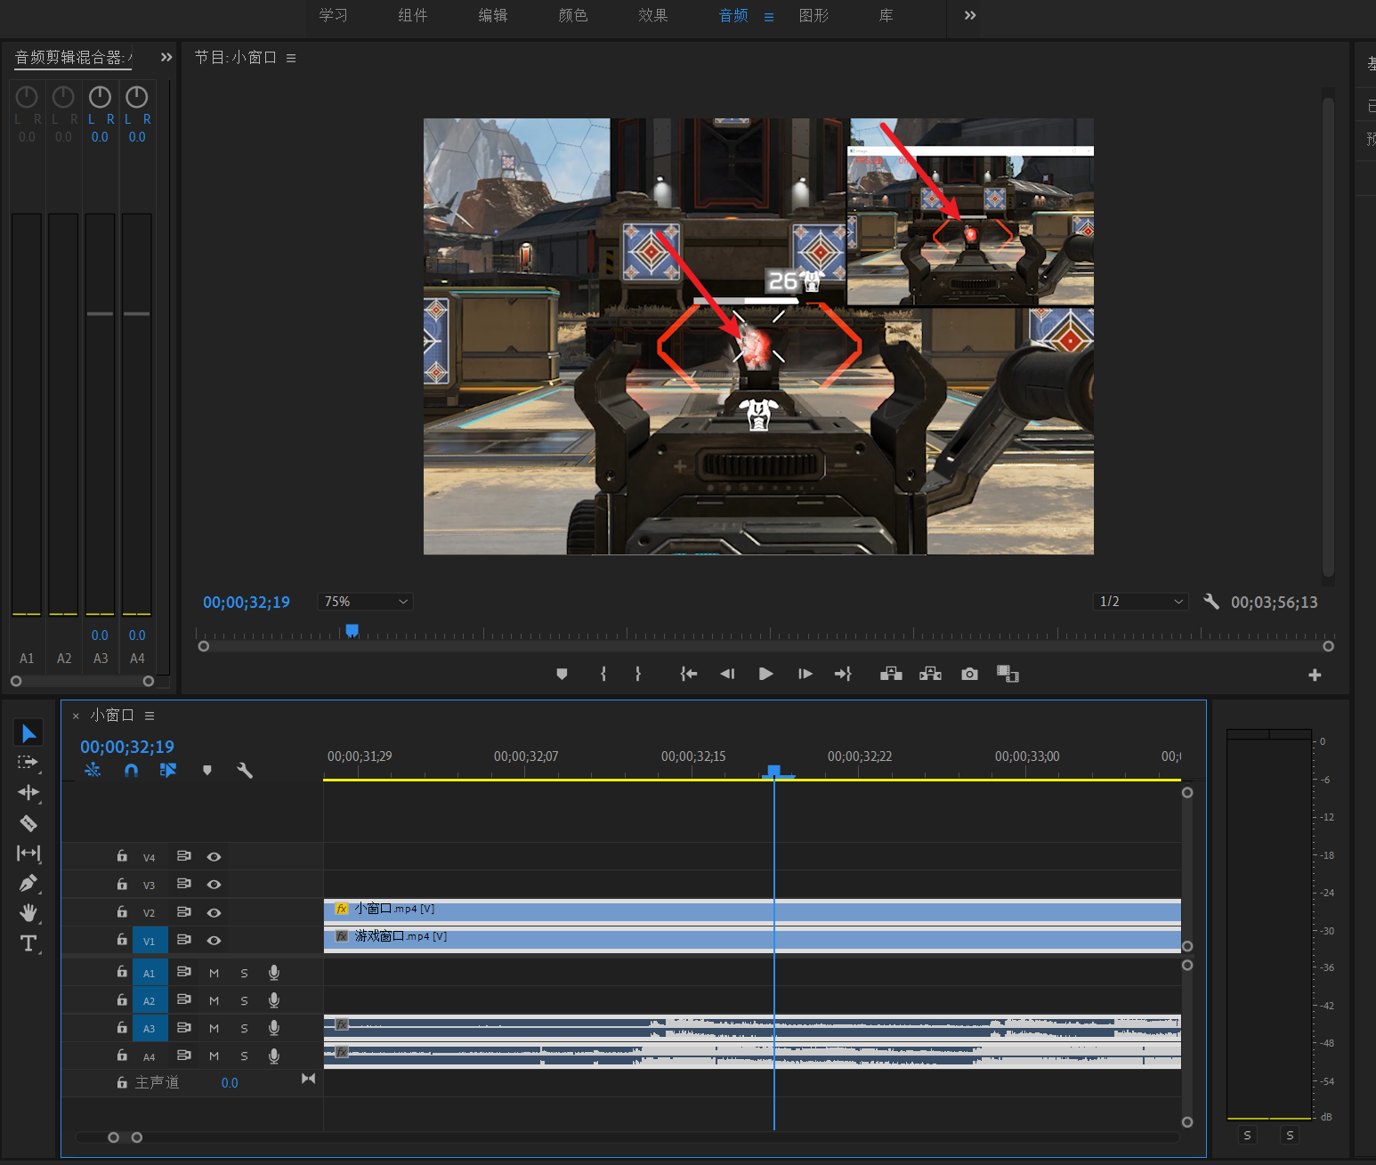The width and height of the screenshot is (1376, 1165).
Task: Add marker in timeline panel
Action: [x=207, y=771]
